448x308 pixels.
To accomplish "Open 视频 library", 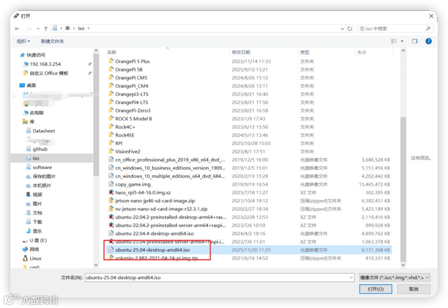I will pyautogui.click(x=37, y=195).
